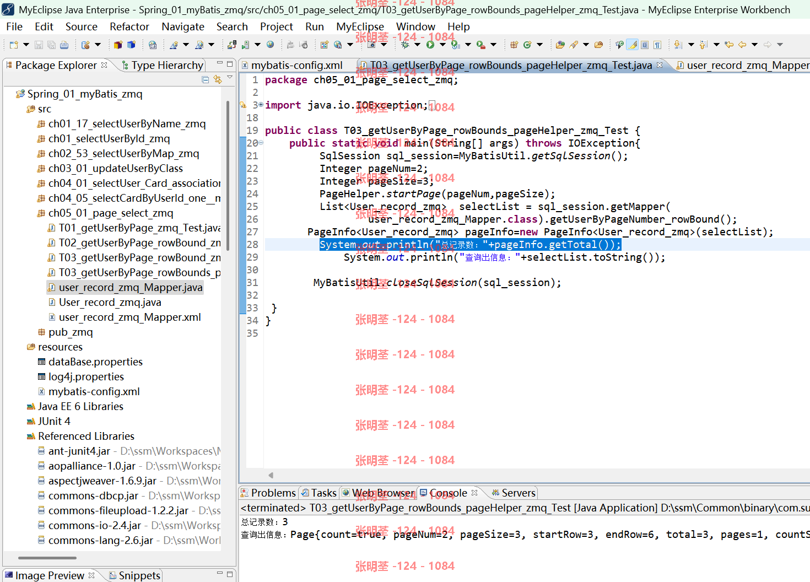Close the T03 Test.java editor tab

[x=660, y=65]
